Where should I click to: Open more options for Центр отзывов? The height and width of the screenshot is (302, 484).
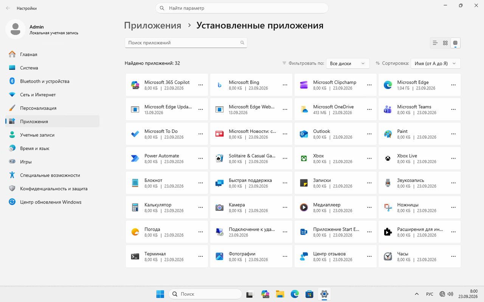coord(369,257)
